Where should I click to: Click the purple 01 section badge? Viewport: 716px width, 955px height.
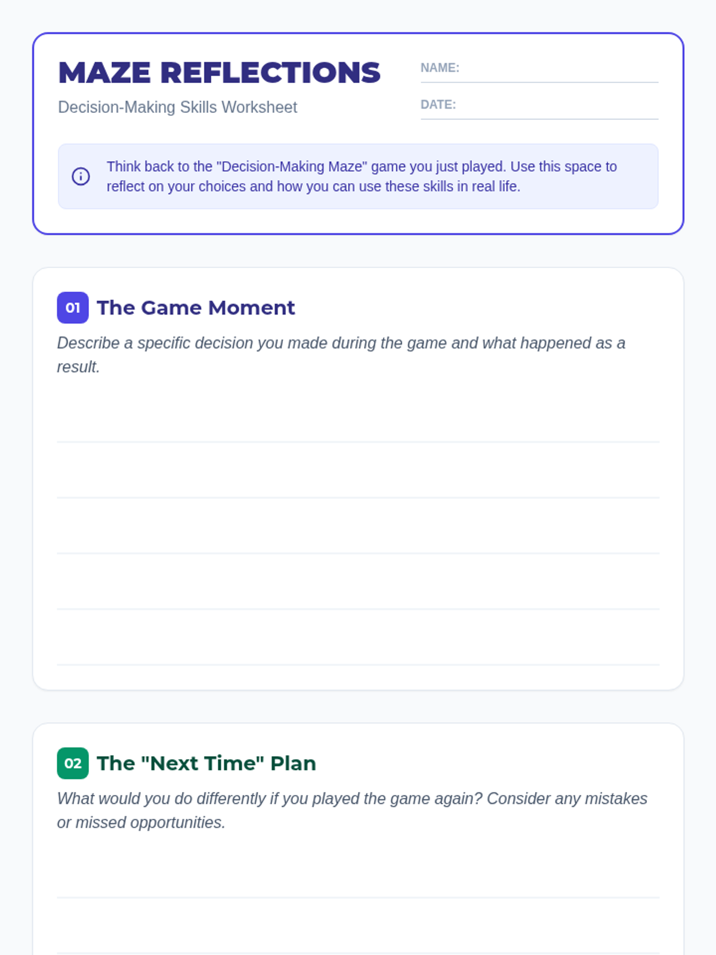[73, 307]
